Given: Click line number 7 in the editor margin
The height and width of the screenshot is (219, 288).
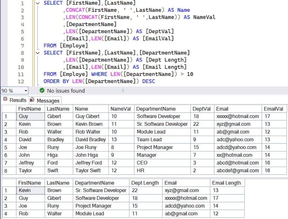Looking at the screenshot, I should point(22,46).
